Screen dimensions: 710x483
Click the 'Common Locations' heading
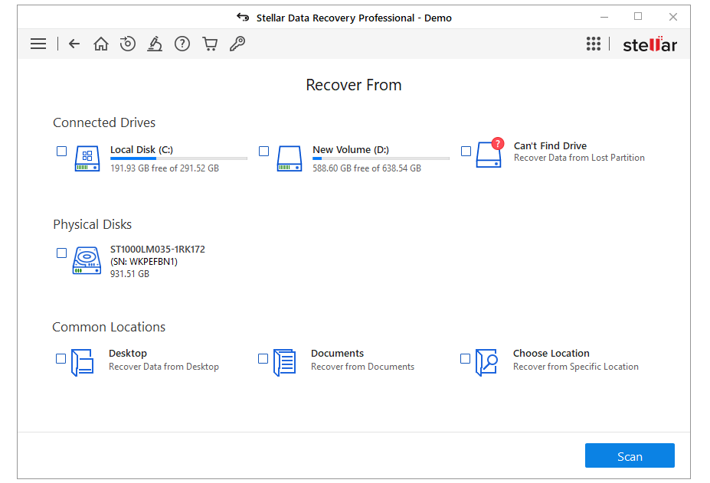tap(109, 327)
